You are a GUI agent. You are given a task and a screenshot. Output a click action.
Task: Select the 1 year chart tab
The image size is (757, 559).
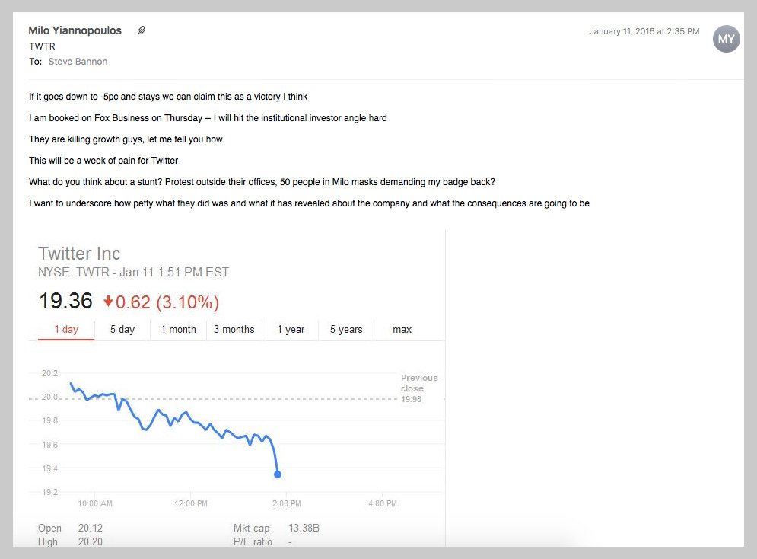(x=291, y=330)
